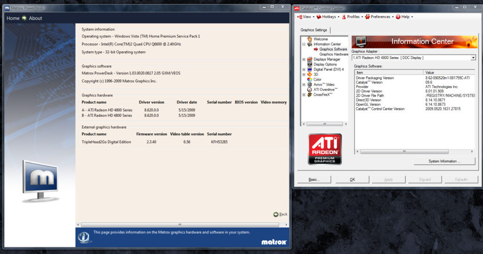483x254 pixels.
Task: Select the Color wheel icon
Action: coord(309,79)
